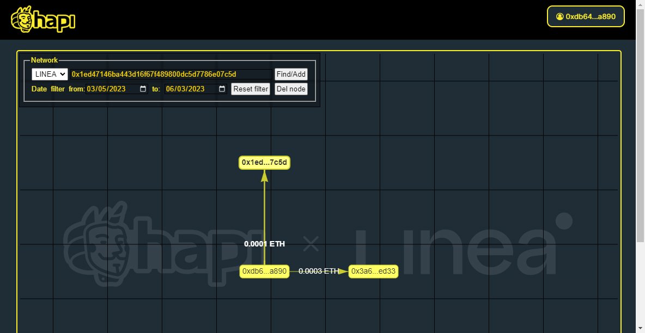645x333 pixels.
Task: Click the date filter to field 06/03/2023
Action: coord(196,89)
